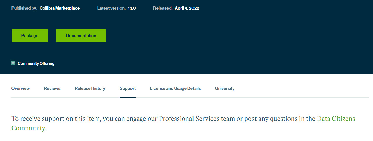
Task: Follow the Data Citizens link
Action: click(x=336, y=119)
